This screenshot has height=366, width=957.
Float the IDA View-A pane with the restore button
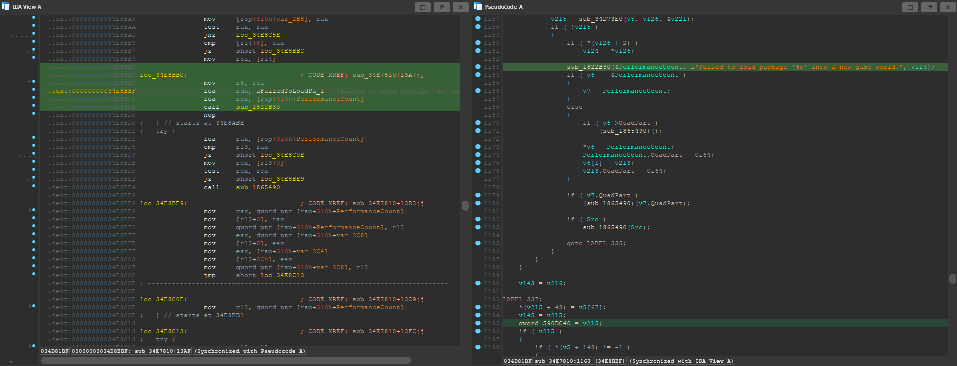click(442, 7)
